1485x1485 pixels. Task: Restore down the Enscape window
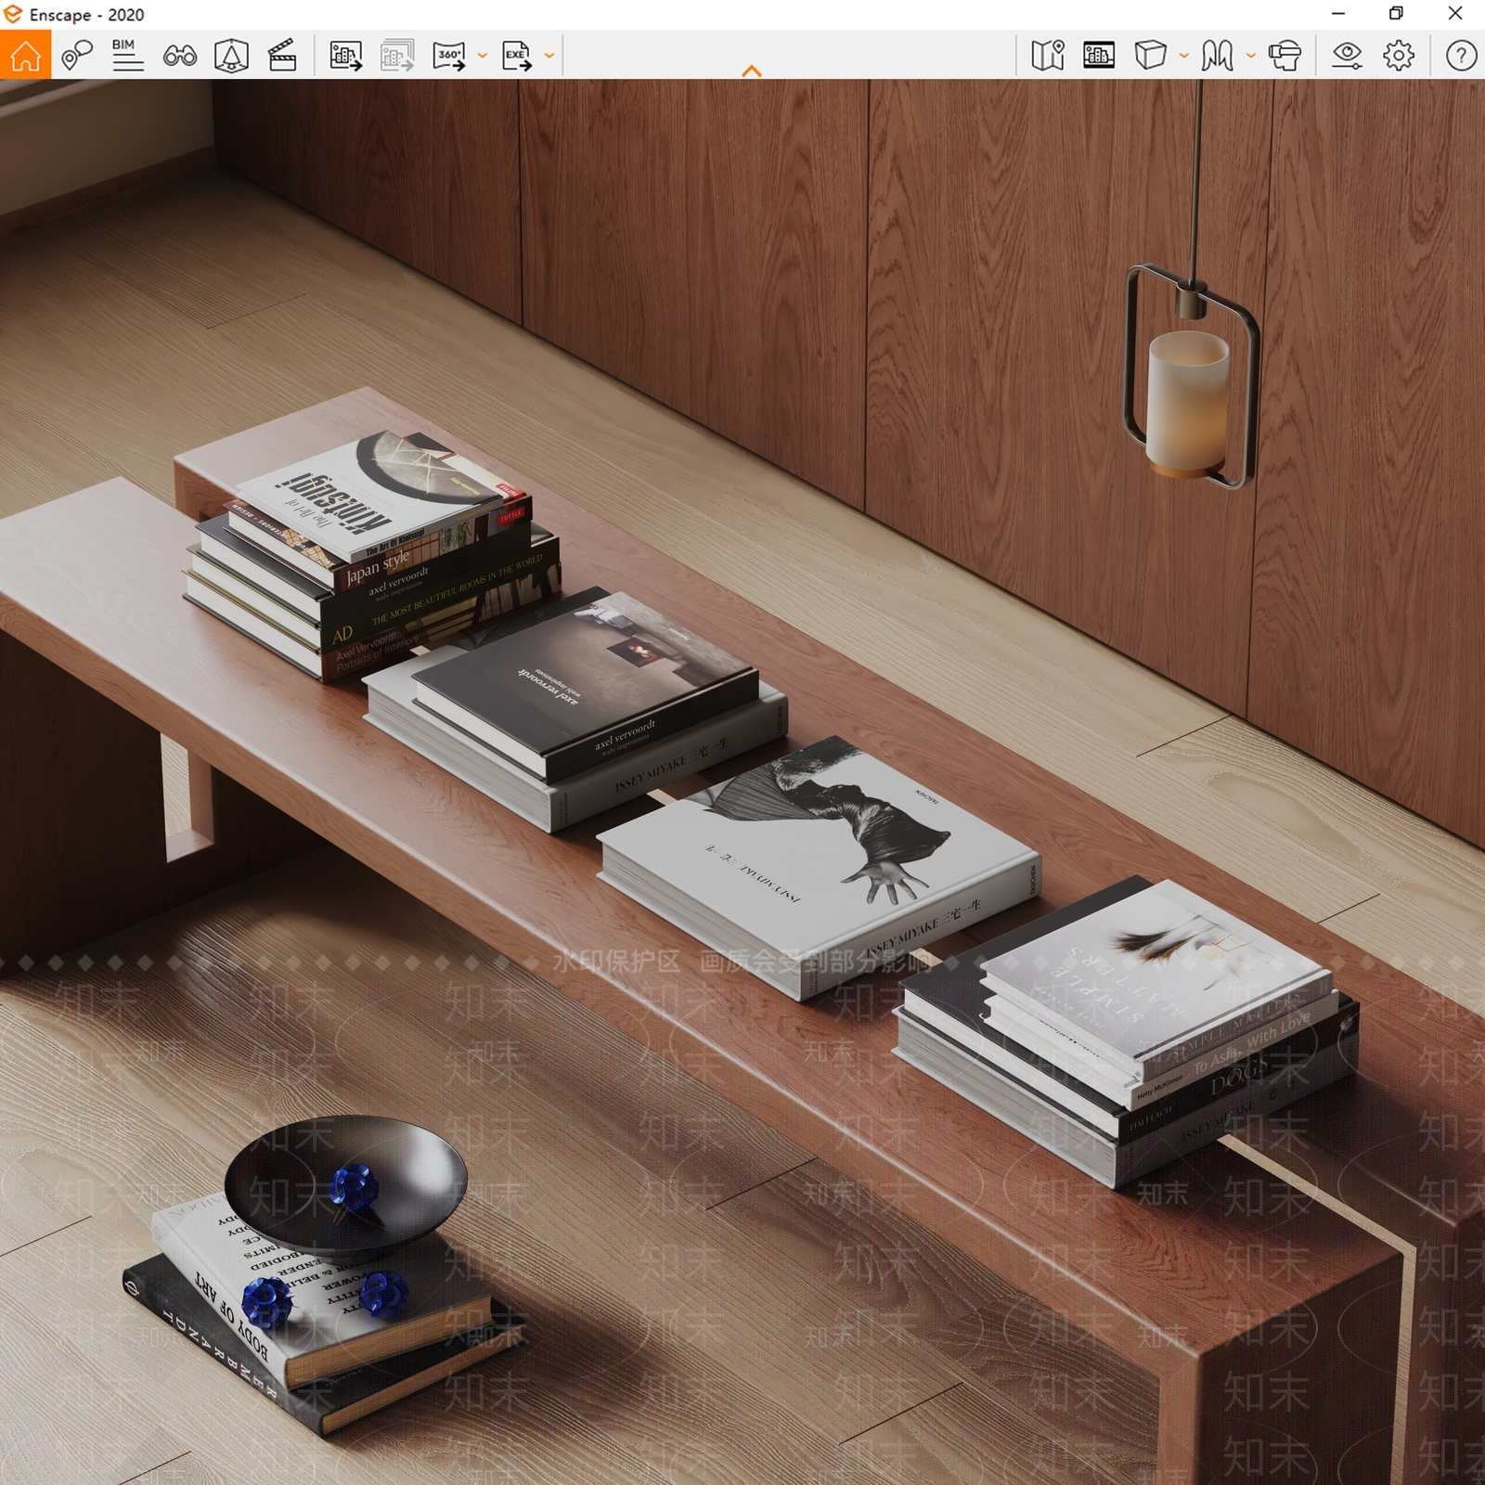[1396, 14]
